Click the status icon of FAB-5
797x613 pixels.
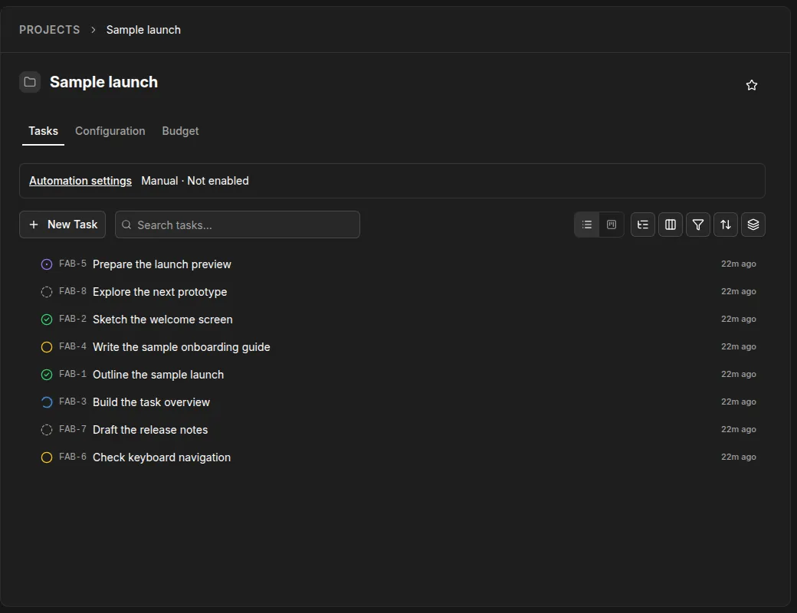pyautogui.click(x=46, y=264)
